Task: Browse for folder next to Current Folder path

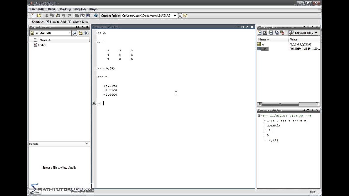Action: pyautogui.click(x=180, y=16)
